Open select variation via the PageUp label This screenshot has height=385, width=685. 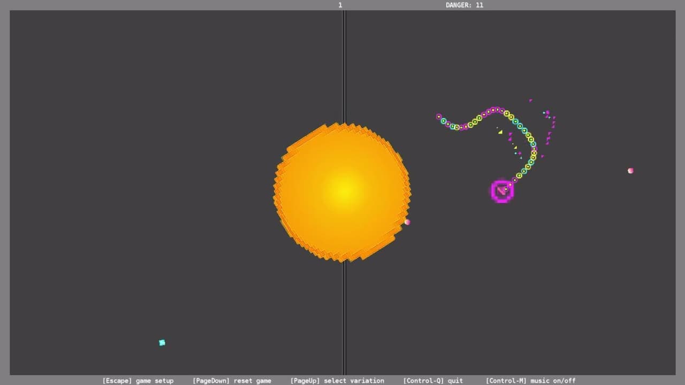point(337,381)
